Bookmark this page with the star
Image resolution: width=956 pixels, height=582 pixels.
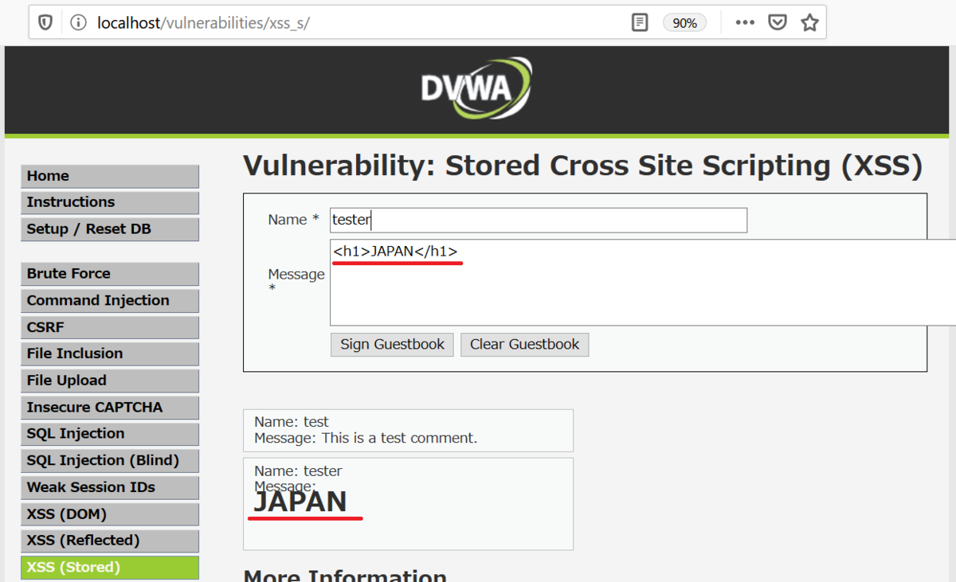click(x=809, y=23)
